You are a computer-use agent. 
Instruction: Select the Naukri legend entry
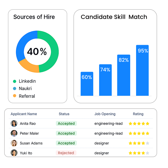pos(25,88)
